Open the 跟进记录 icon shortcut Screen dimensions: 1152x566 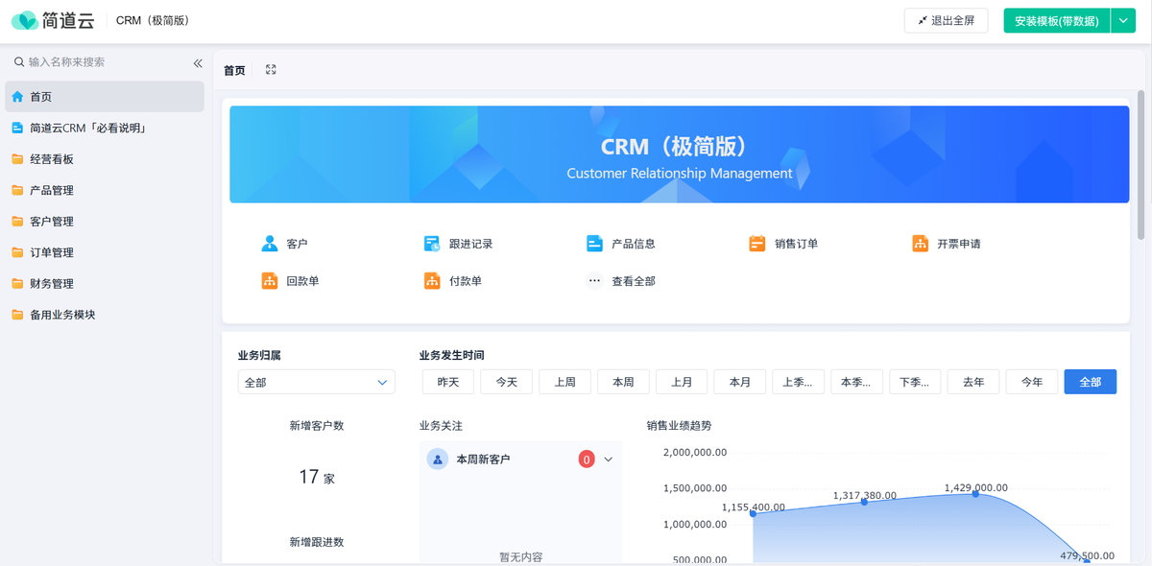click(x=432, y=244)
